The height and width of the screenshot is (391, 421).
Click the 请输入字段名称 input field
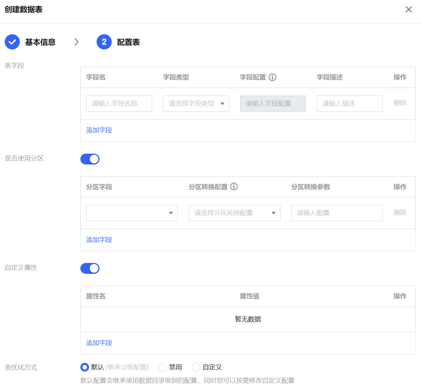pos(119,104)
